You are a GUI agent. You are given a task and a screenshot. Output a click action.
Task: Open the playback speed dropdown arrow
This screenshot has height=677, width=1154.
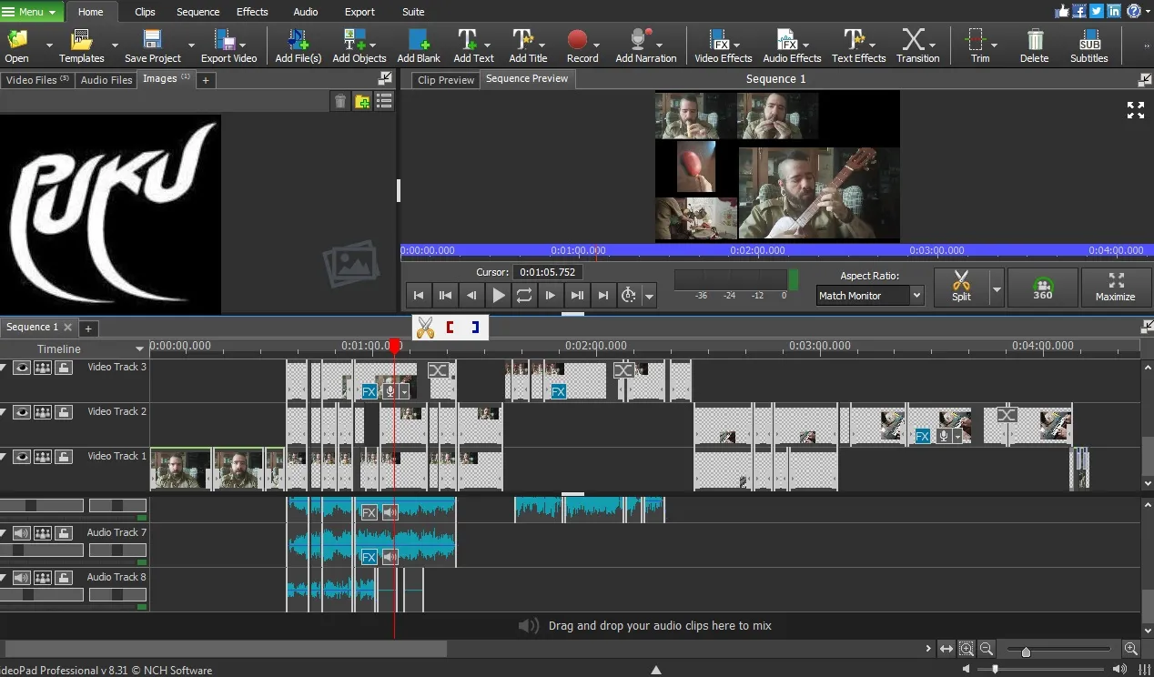pyautogui.click(x=649, y=296)
